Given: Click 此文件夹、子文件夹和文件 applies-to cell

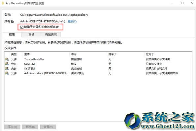Looking at the screenshot, I should tap(162, 73).
